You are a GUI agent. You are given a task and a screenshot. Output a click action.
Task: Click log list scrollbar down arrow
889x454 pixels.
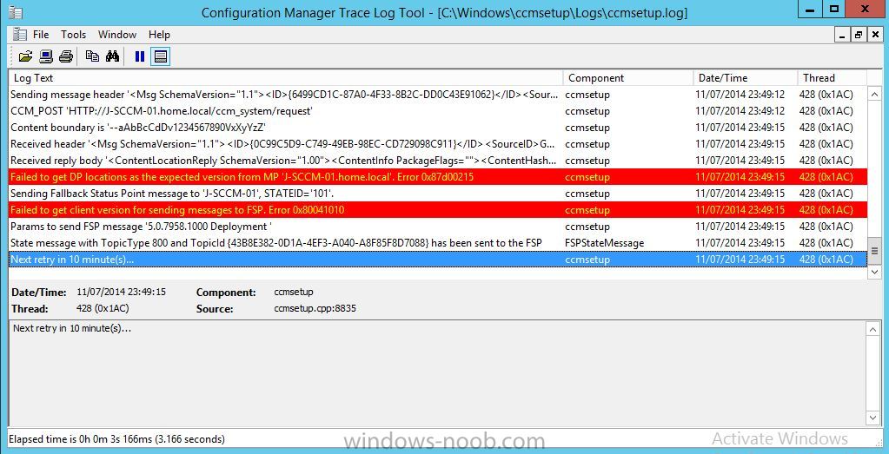pyautogui.click(x=874, y=273)
